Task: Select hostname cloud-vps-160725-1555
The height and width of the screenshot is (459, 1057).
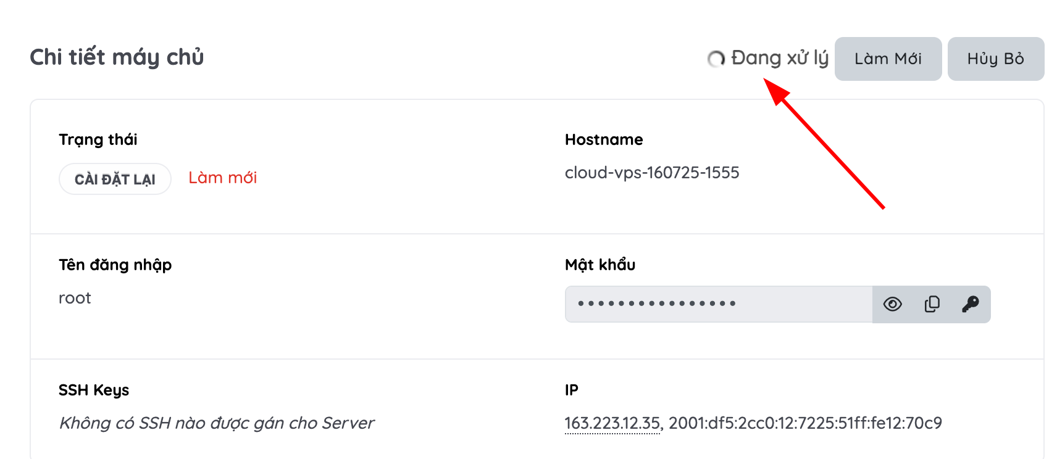Action: tap(652, 173)
